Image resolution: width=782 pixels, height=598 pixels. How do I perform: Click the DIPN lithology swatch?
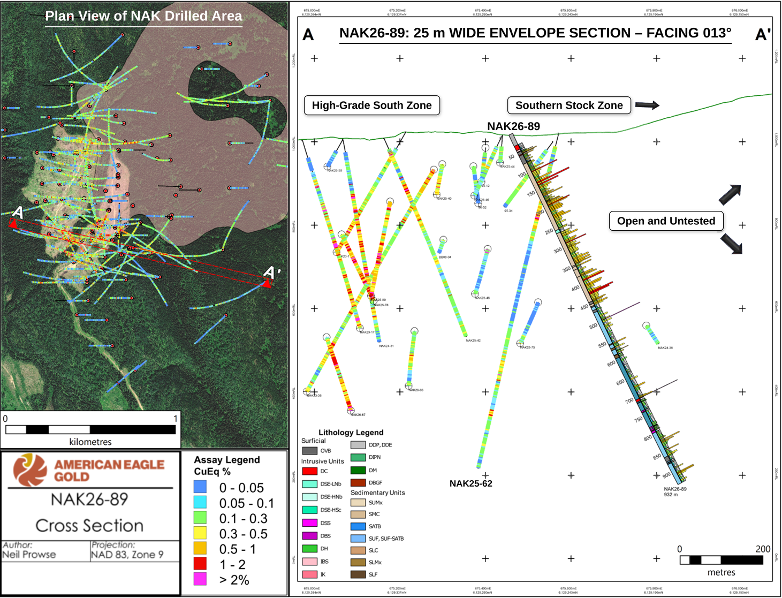(x=358, y=457)
